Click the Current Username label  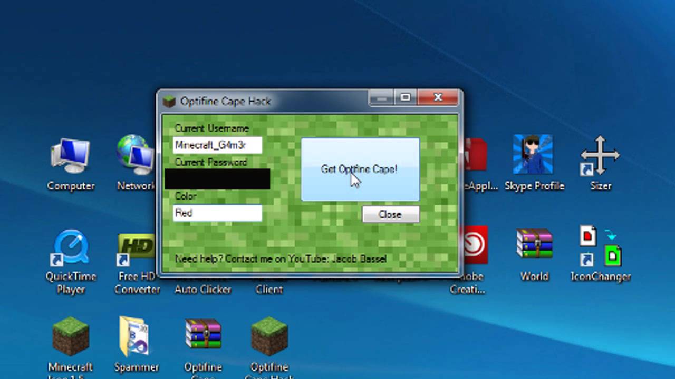pos(211,128)
